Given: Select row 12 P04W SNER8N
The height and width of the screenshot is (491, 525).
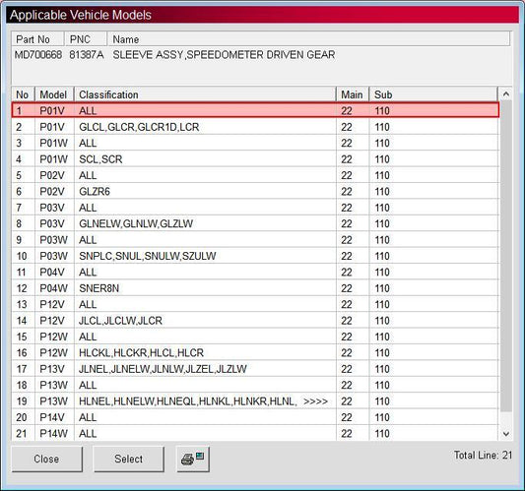Looking at the screenshot, I should (x=255, y=288).
